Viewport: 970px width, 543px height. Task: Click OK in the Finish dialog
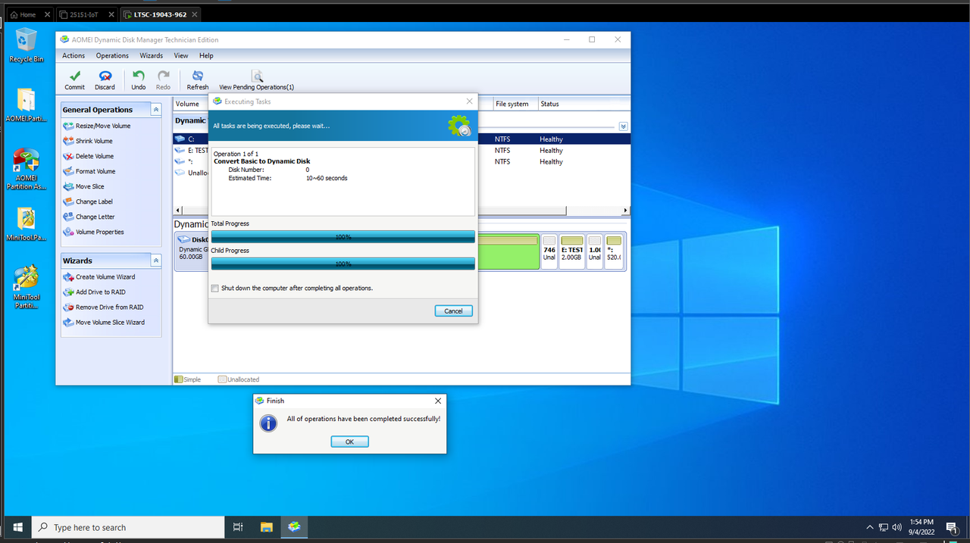pos(349,442)
